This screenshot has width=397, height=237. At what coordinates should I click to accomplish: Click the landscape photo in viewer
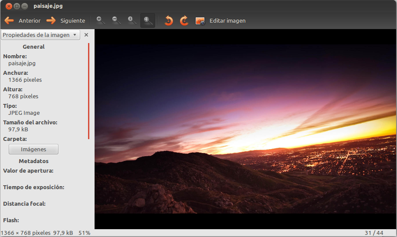coord(245,129)
